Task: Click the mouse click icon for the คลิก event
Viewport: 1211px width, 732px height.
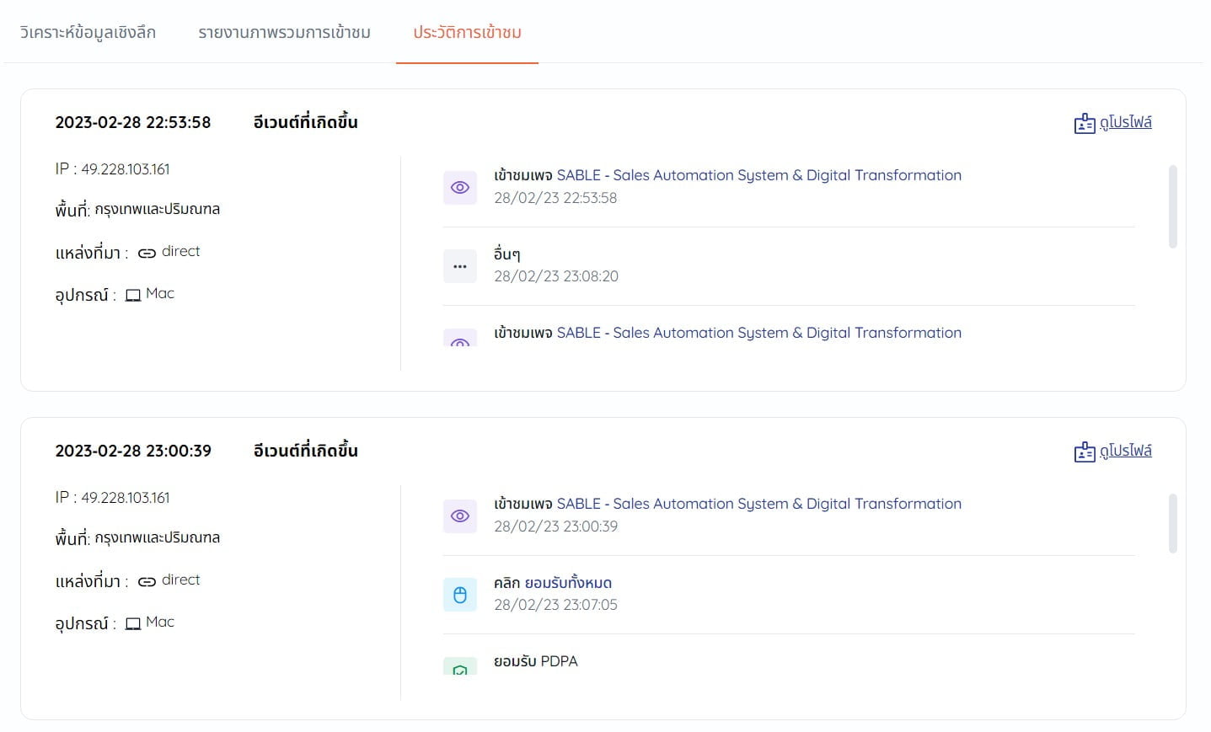Action: 459,594
